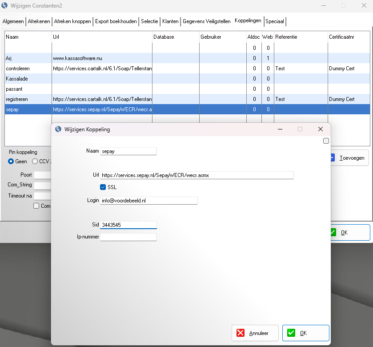The width and height of the screenshot is (373, 347).
Task: Click the Wijzigen Koppeling dialog app icon
Action: [x=58, y=129]
